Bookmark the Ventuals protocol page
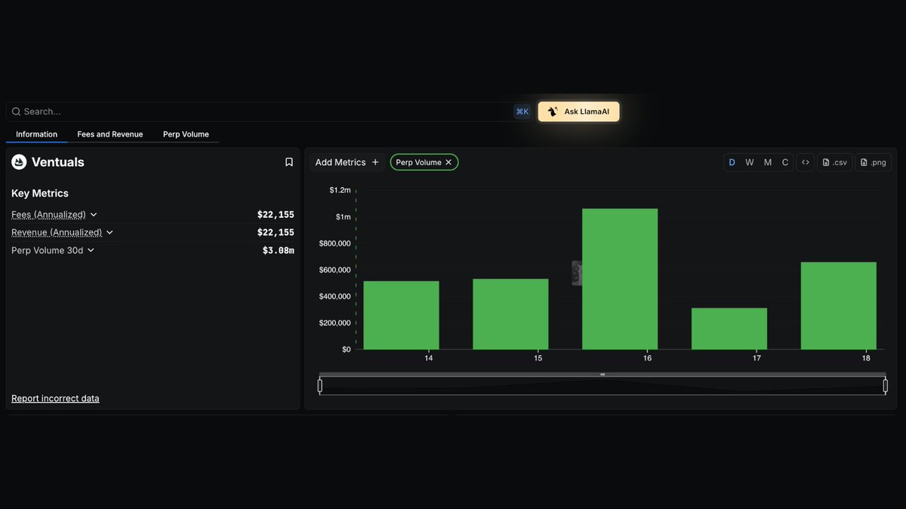The width and height of the screenshot is (906, 509). pyautogui.click(x=288, y=161)
